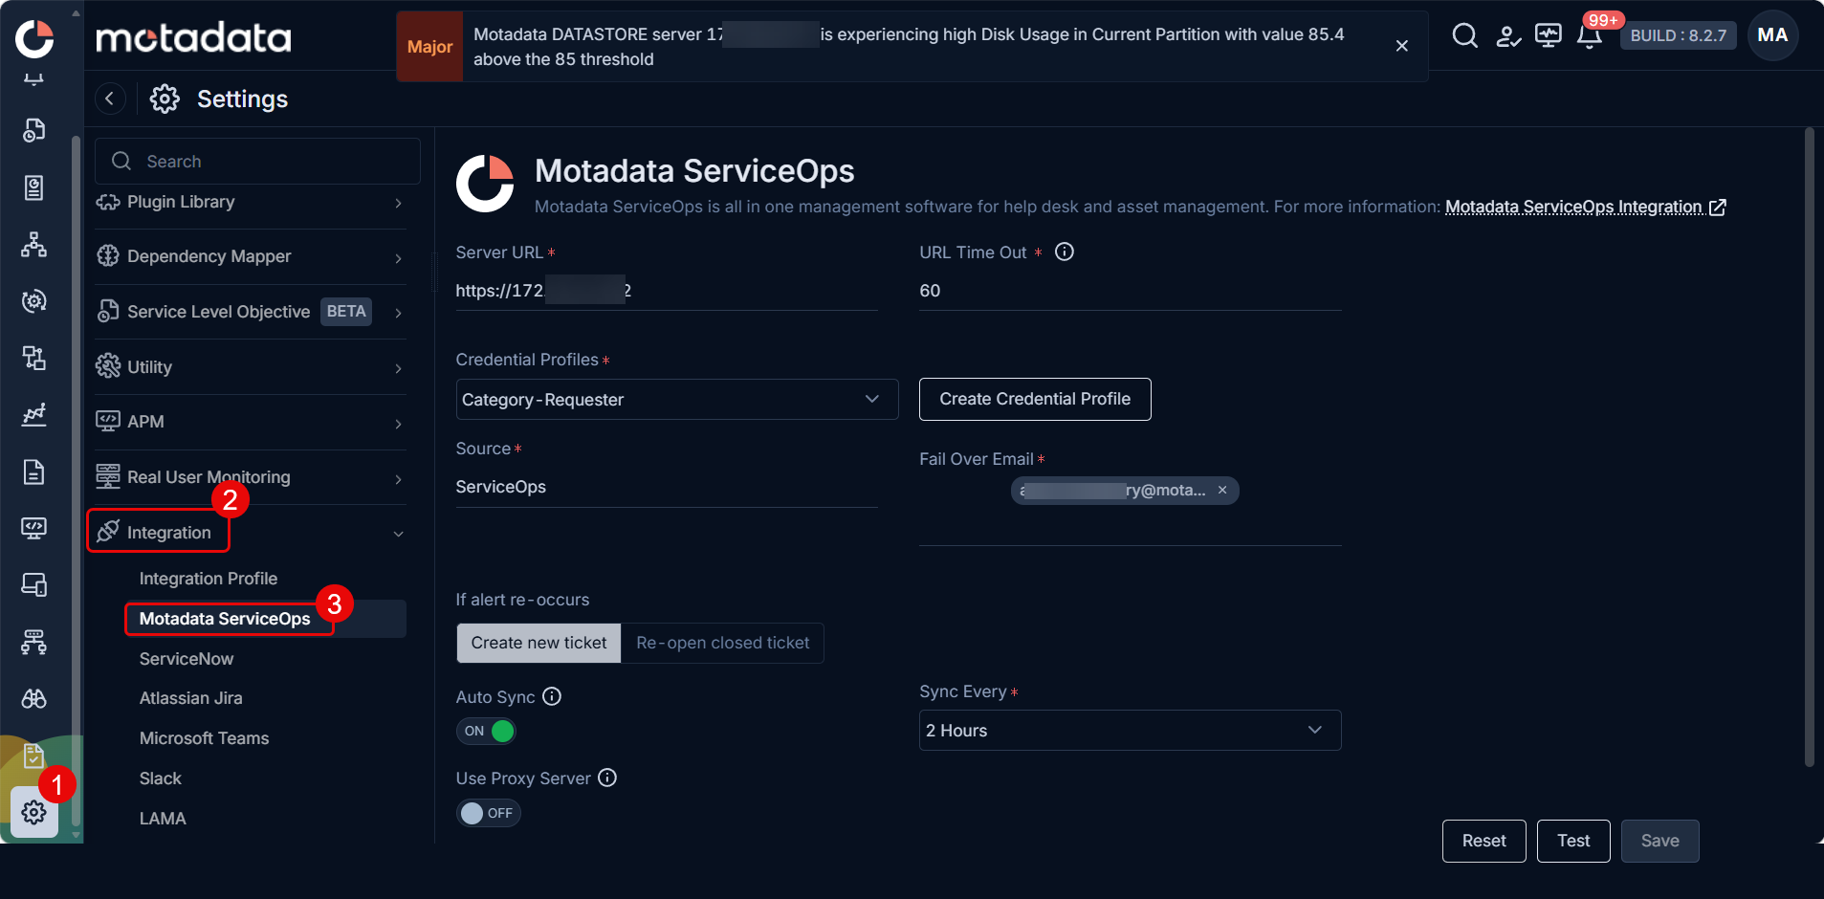
Task: Expand Dependency Mapper section
Action: (x=398, y=257)
